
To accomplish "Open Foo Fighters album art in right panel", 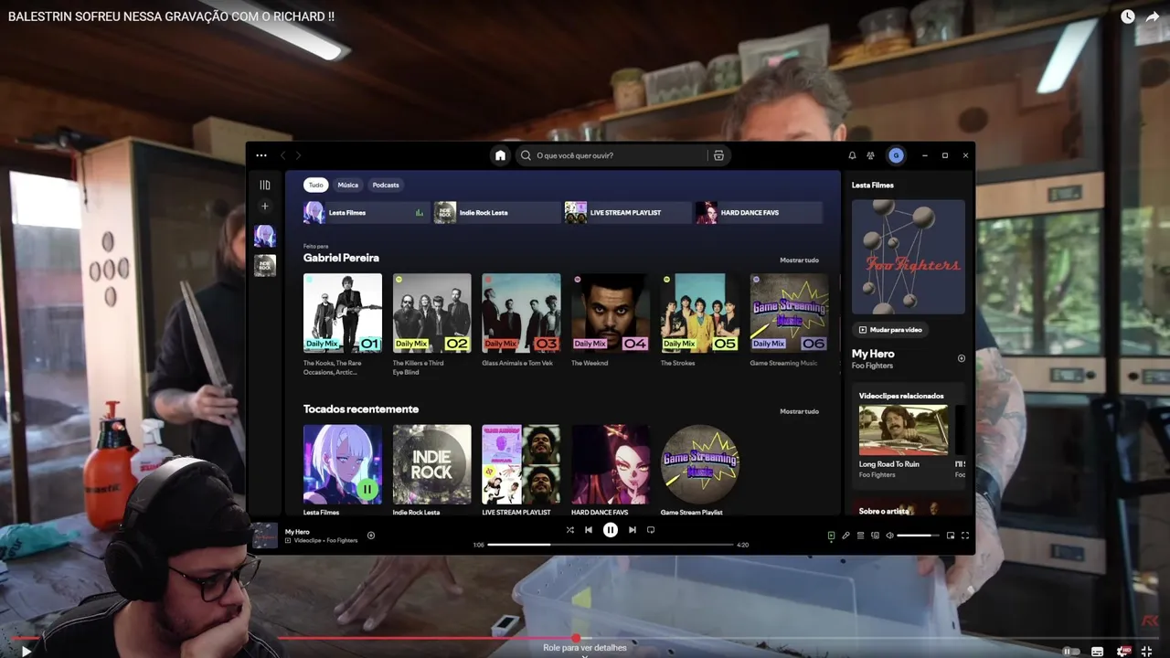I will coord(909,257).
